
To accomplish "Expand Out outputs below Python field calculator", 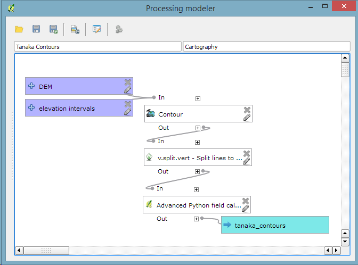I will point(197,219).
